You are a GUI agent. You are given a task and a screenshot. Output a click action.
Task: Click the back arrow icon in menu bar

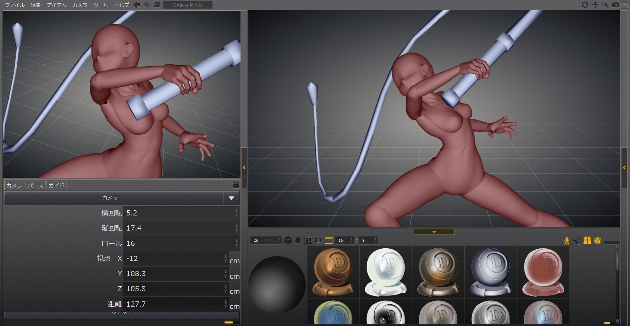(x=137, y=5)
